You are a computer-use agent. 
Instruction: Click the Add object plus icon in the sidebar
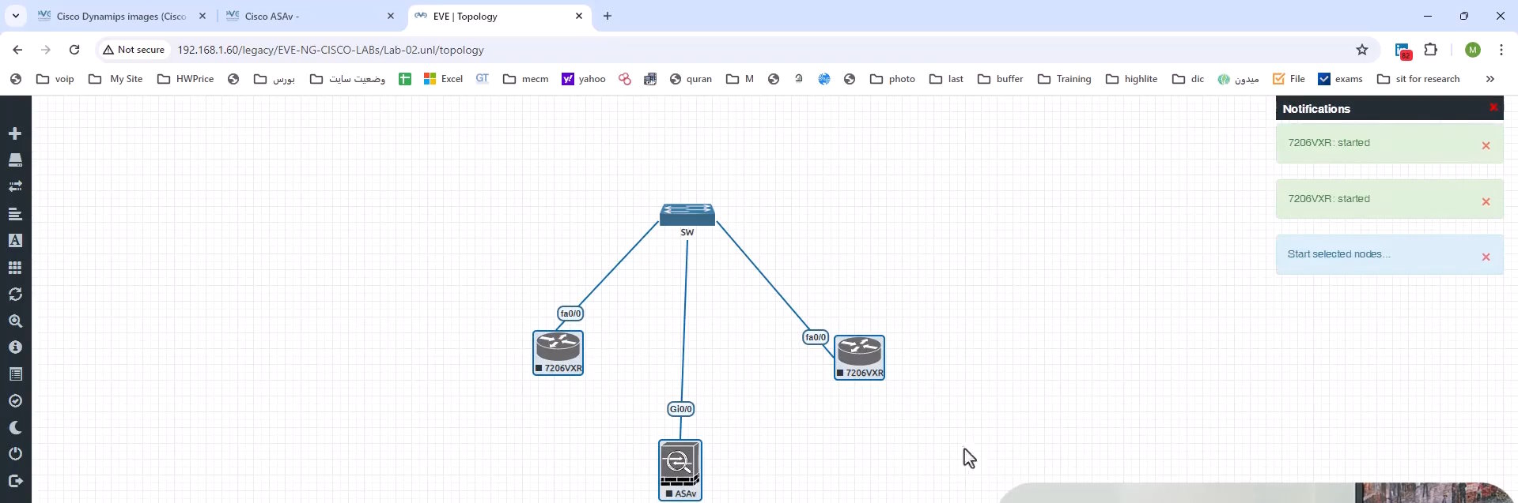(15, 133)
